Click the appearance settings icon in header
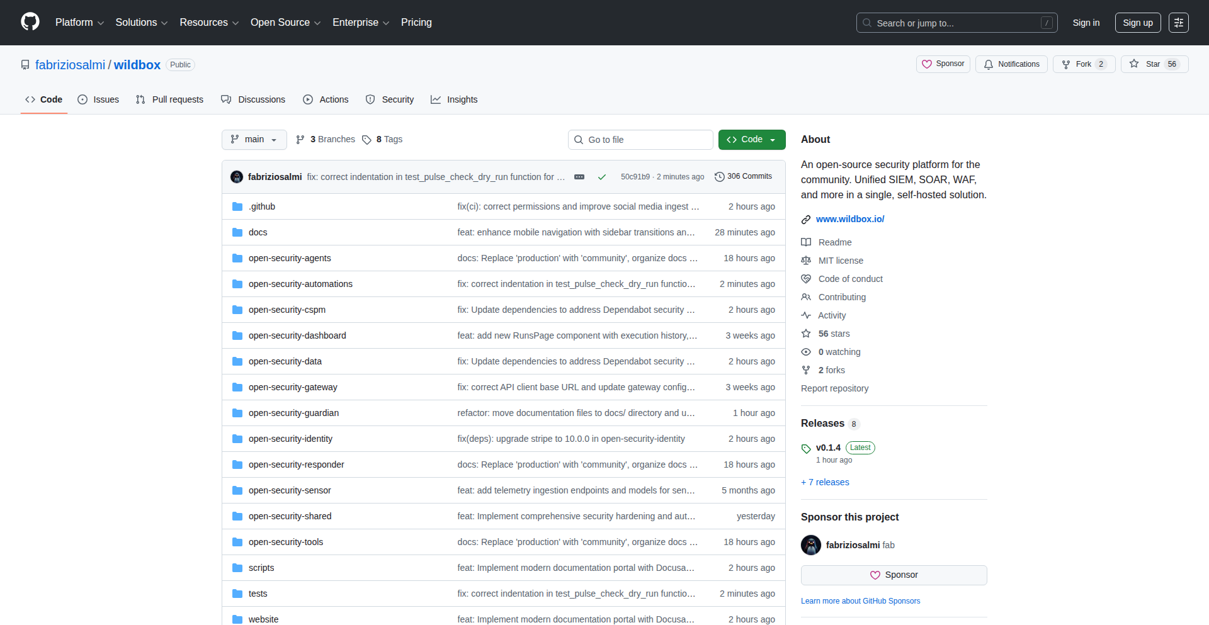Viewport: 1209px width, 625px height. [1178, 23]
